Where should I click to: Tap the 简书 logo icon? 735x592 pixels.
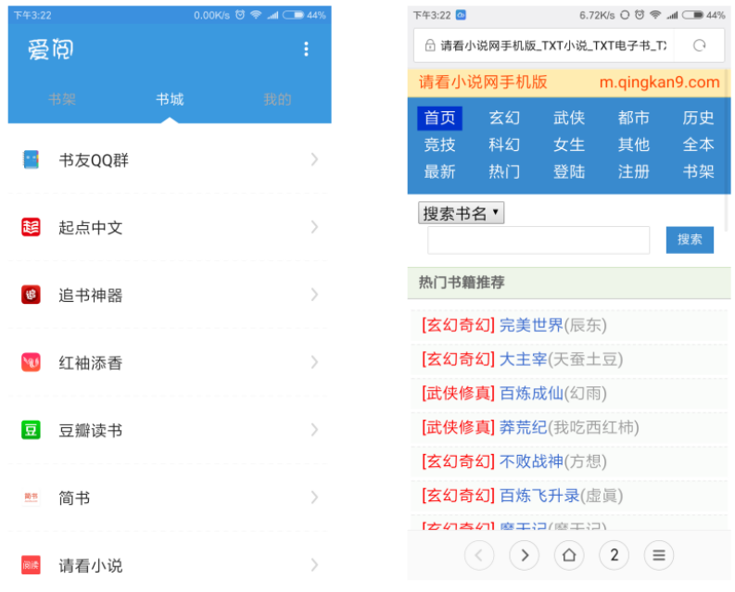(31, 498)
